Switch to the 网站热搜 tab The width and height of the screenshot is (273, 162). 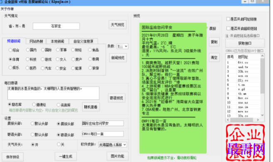coord(36,41)
